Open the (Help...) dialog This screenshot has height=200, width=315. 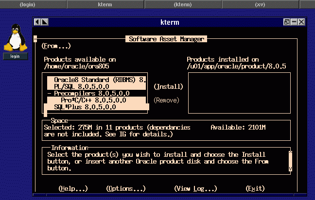pyautogui.click(x=73, y=188)
